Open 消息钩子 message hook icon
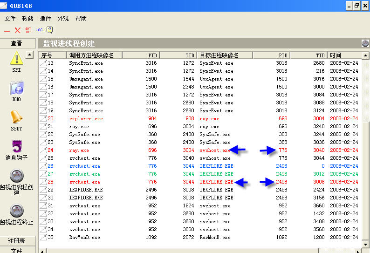Image resolution: width=370 pixels, height=253 pixels. pos(17,147)
